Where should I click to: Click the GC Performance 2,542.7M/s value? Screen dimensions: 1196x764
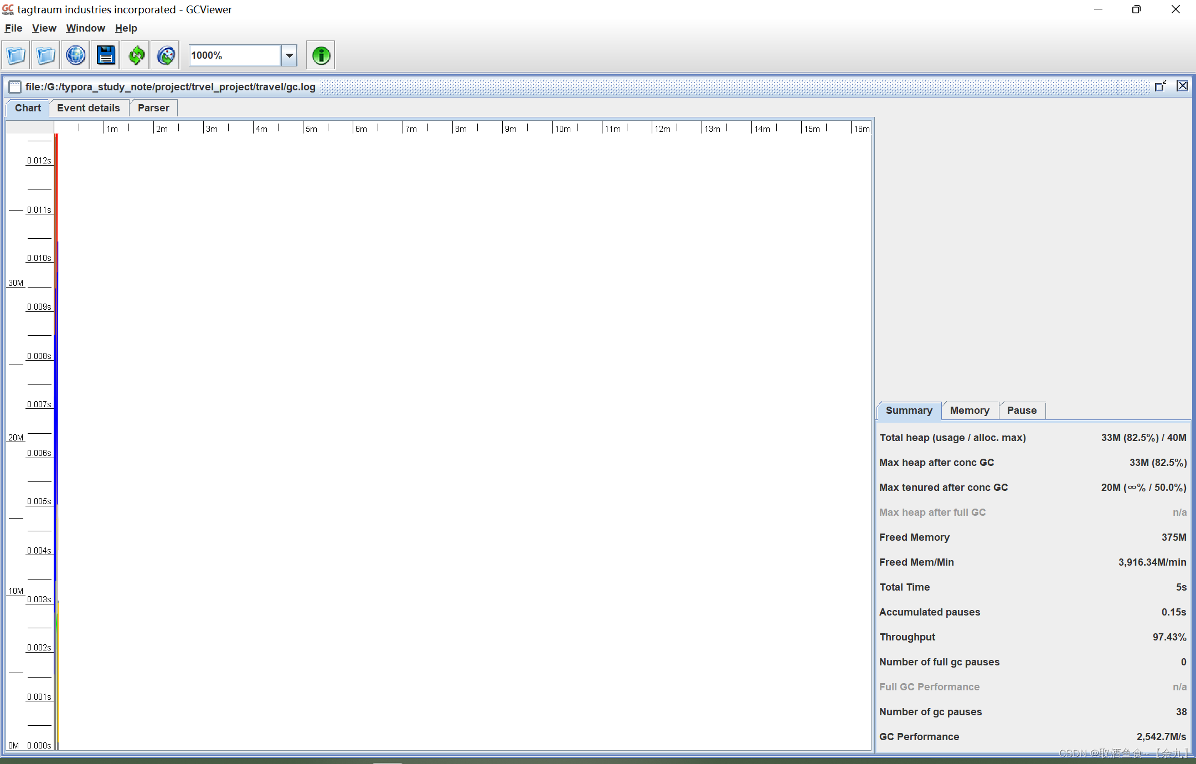1161,737
